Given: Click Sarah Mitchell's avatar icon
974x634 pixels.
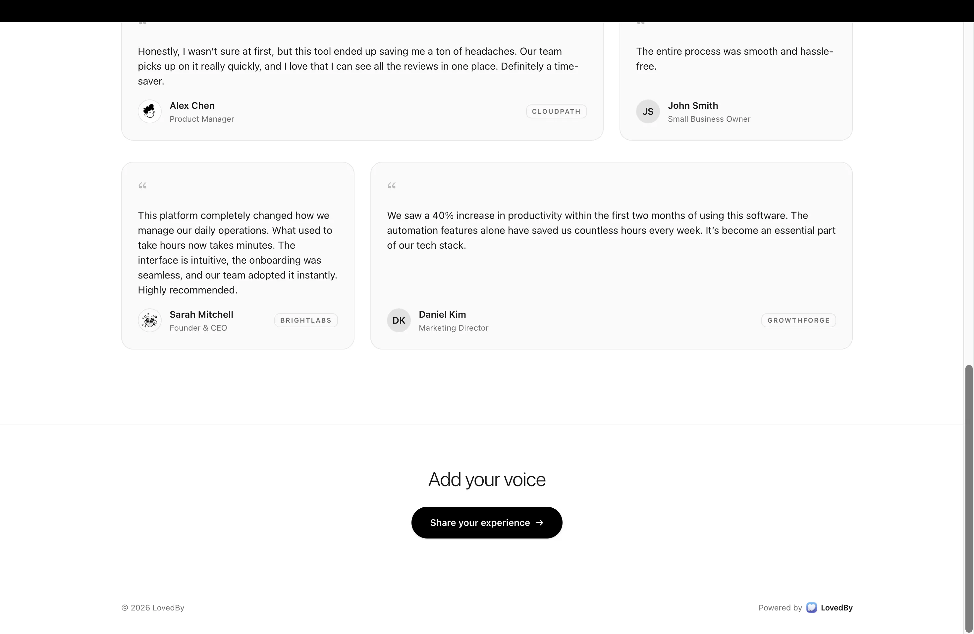Looking at the screenshot, I should click(x=149, y=320).
